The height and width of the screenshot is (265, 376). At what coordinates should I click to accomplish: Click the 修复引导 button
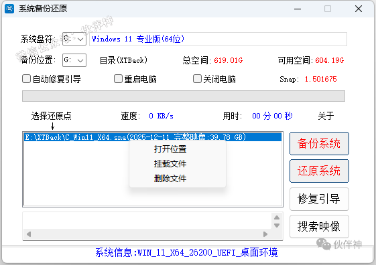pyautogui.click(x=319, y=199)
